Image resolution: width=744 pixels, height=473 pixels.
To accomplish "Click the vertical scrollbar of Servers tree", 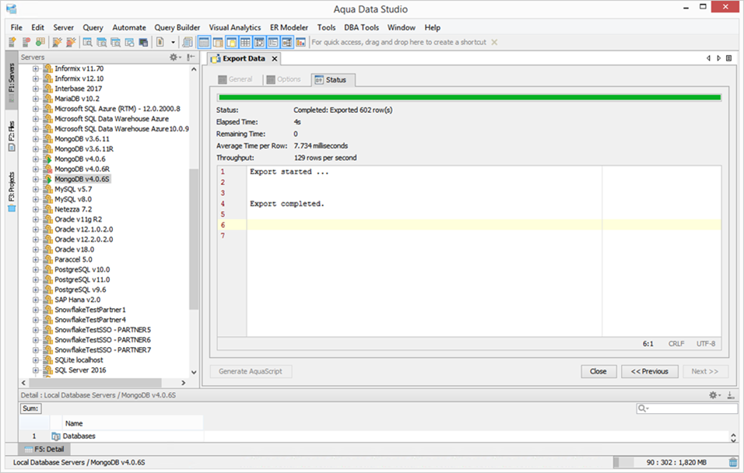I will coord(194,240).
